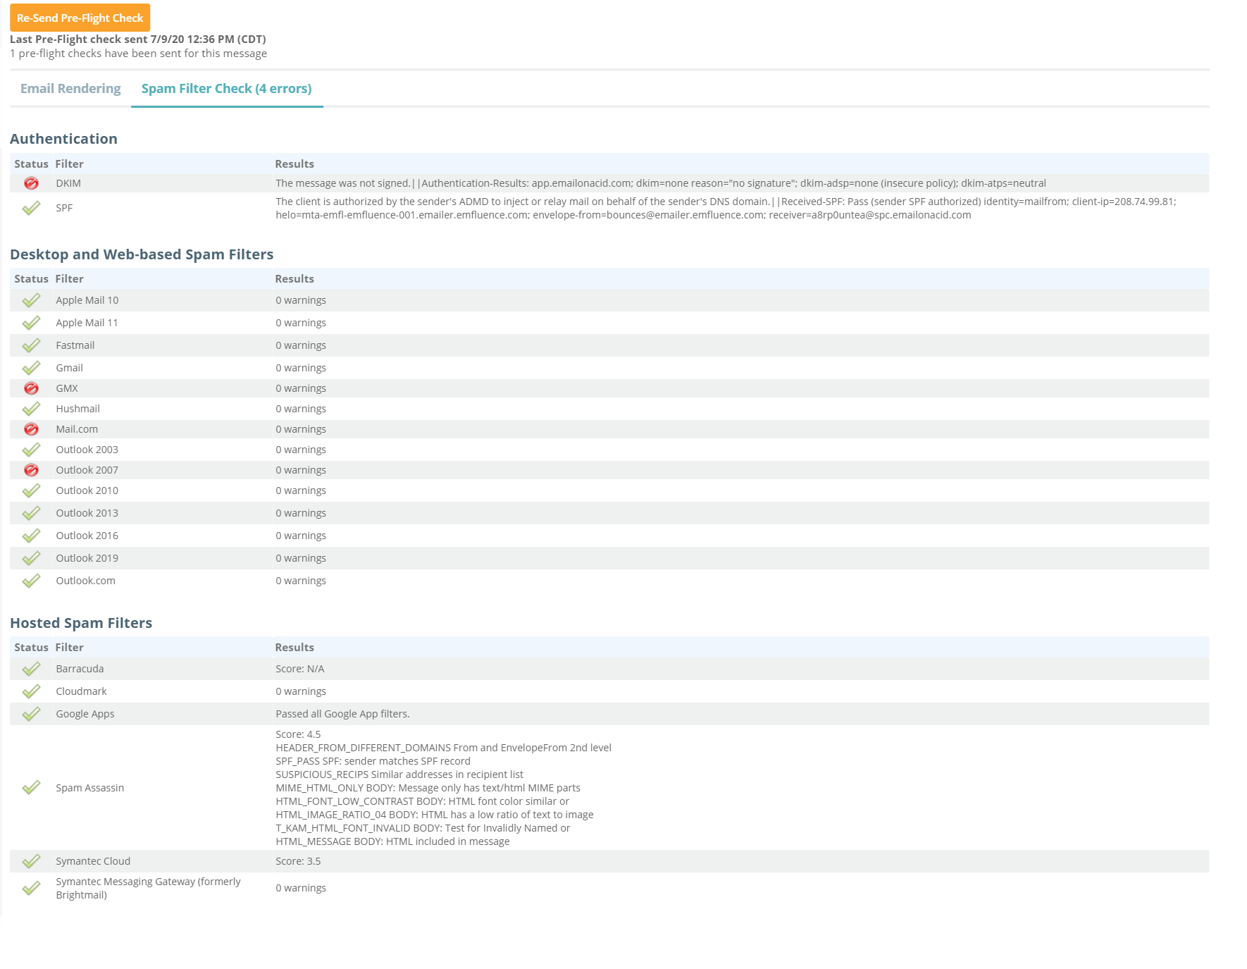Click the 'Last Pre-Flight check sent' timestamp
Screen dimensions: 1247x969
click(138, 39)
